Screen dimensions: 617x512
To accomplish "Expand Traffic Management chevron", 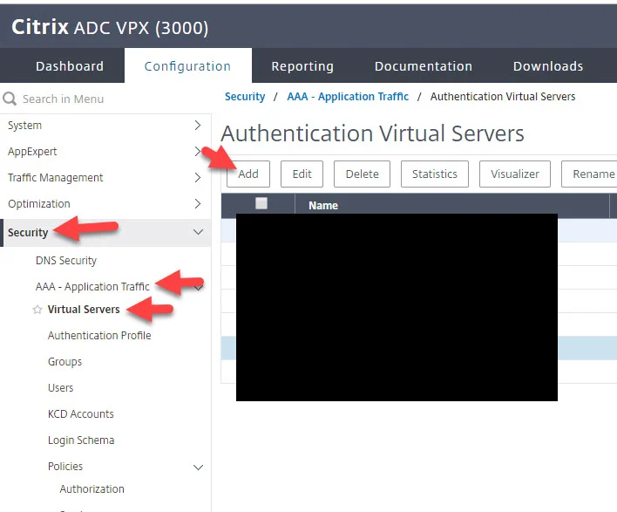I will tap(198, 178).
